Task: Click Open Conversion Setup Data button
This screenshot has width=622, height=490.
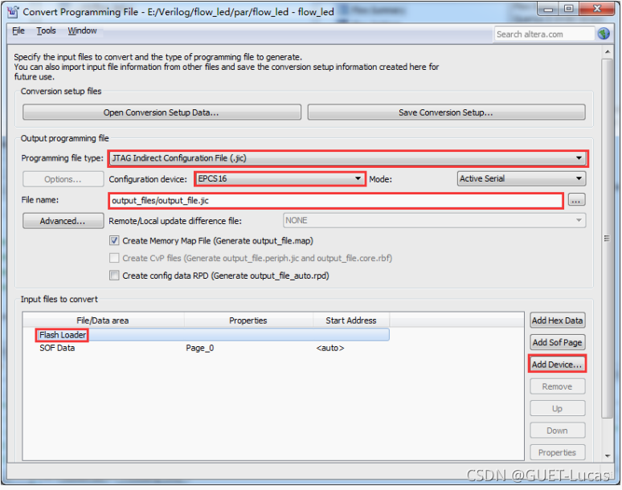Action: pyautogui.click(x=162, y=112)
